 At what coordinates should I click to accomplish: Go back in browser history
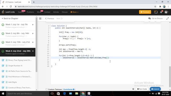(3, 6)
